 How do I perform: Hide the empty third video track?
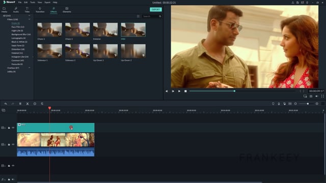pos(13,166)
